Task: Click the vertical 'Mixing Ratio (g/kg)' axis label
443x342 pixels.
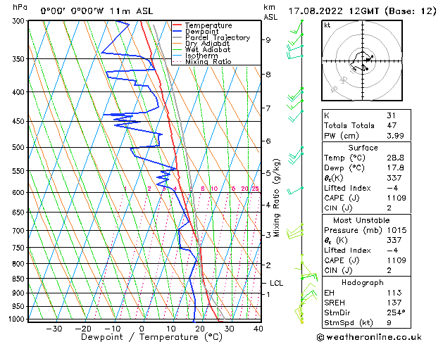Action: click(x=276, y=198)
